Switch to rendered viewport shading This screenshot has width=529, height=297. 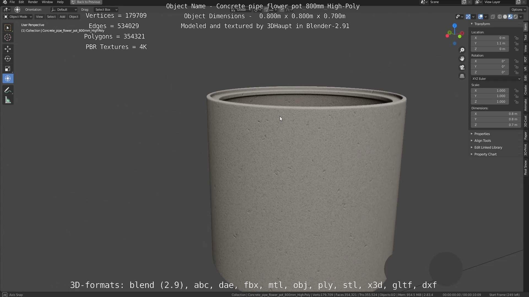[515, 17]
